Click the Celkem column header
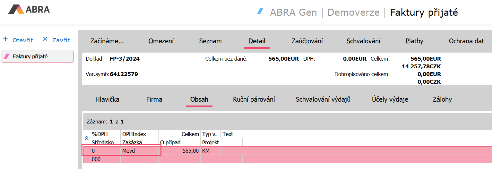Screen dimensions: 492x169 pos(190,134)
